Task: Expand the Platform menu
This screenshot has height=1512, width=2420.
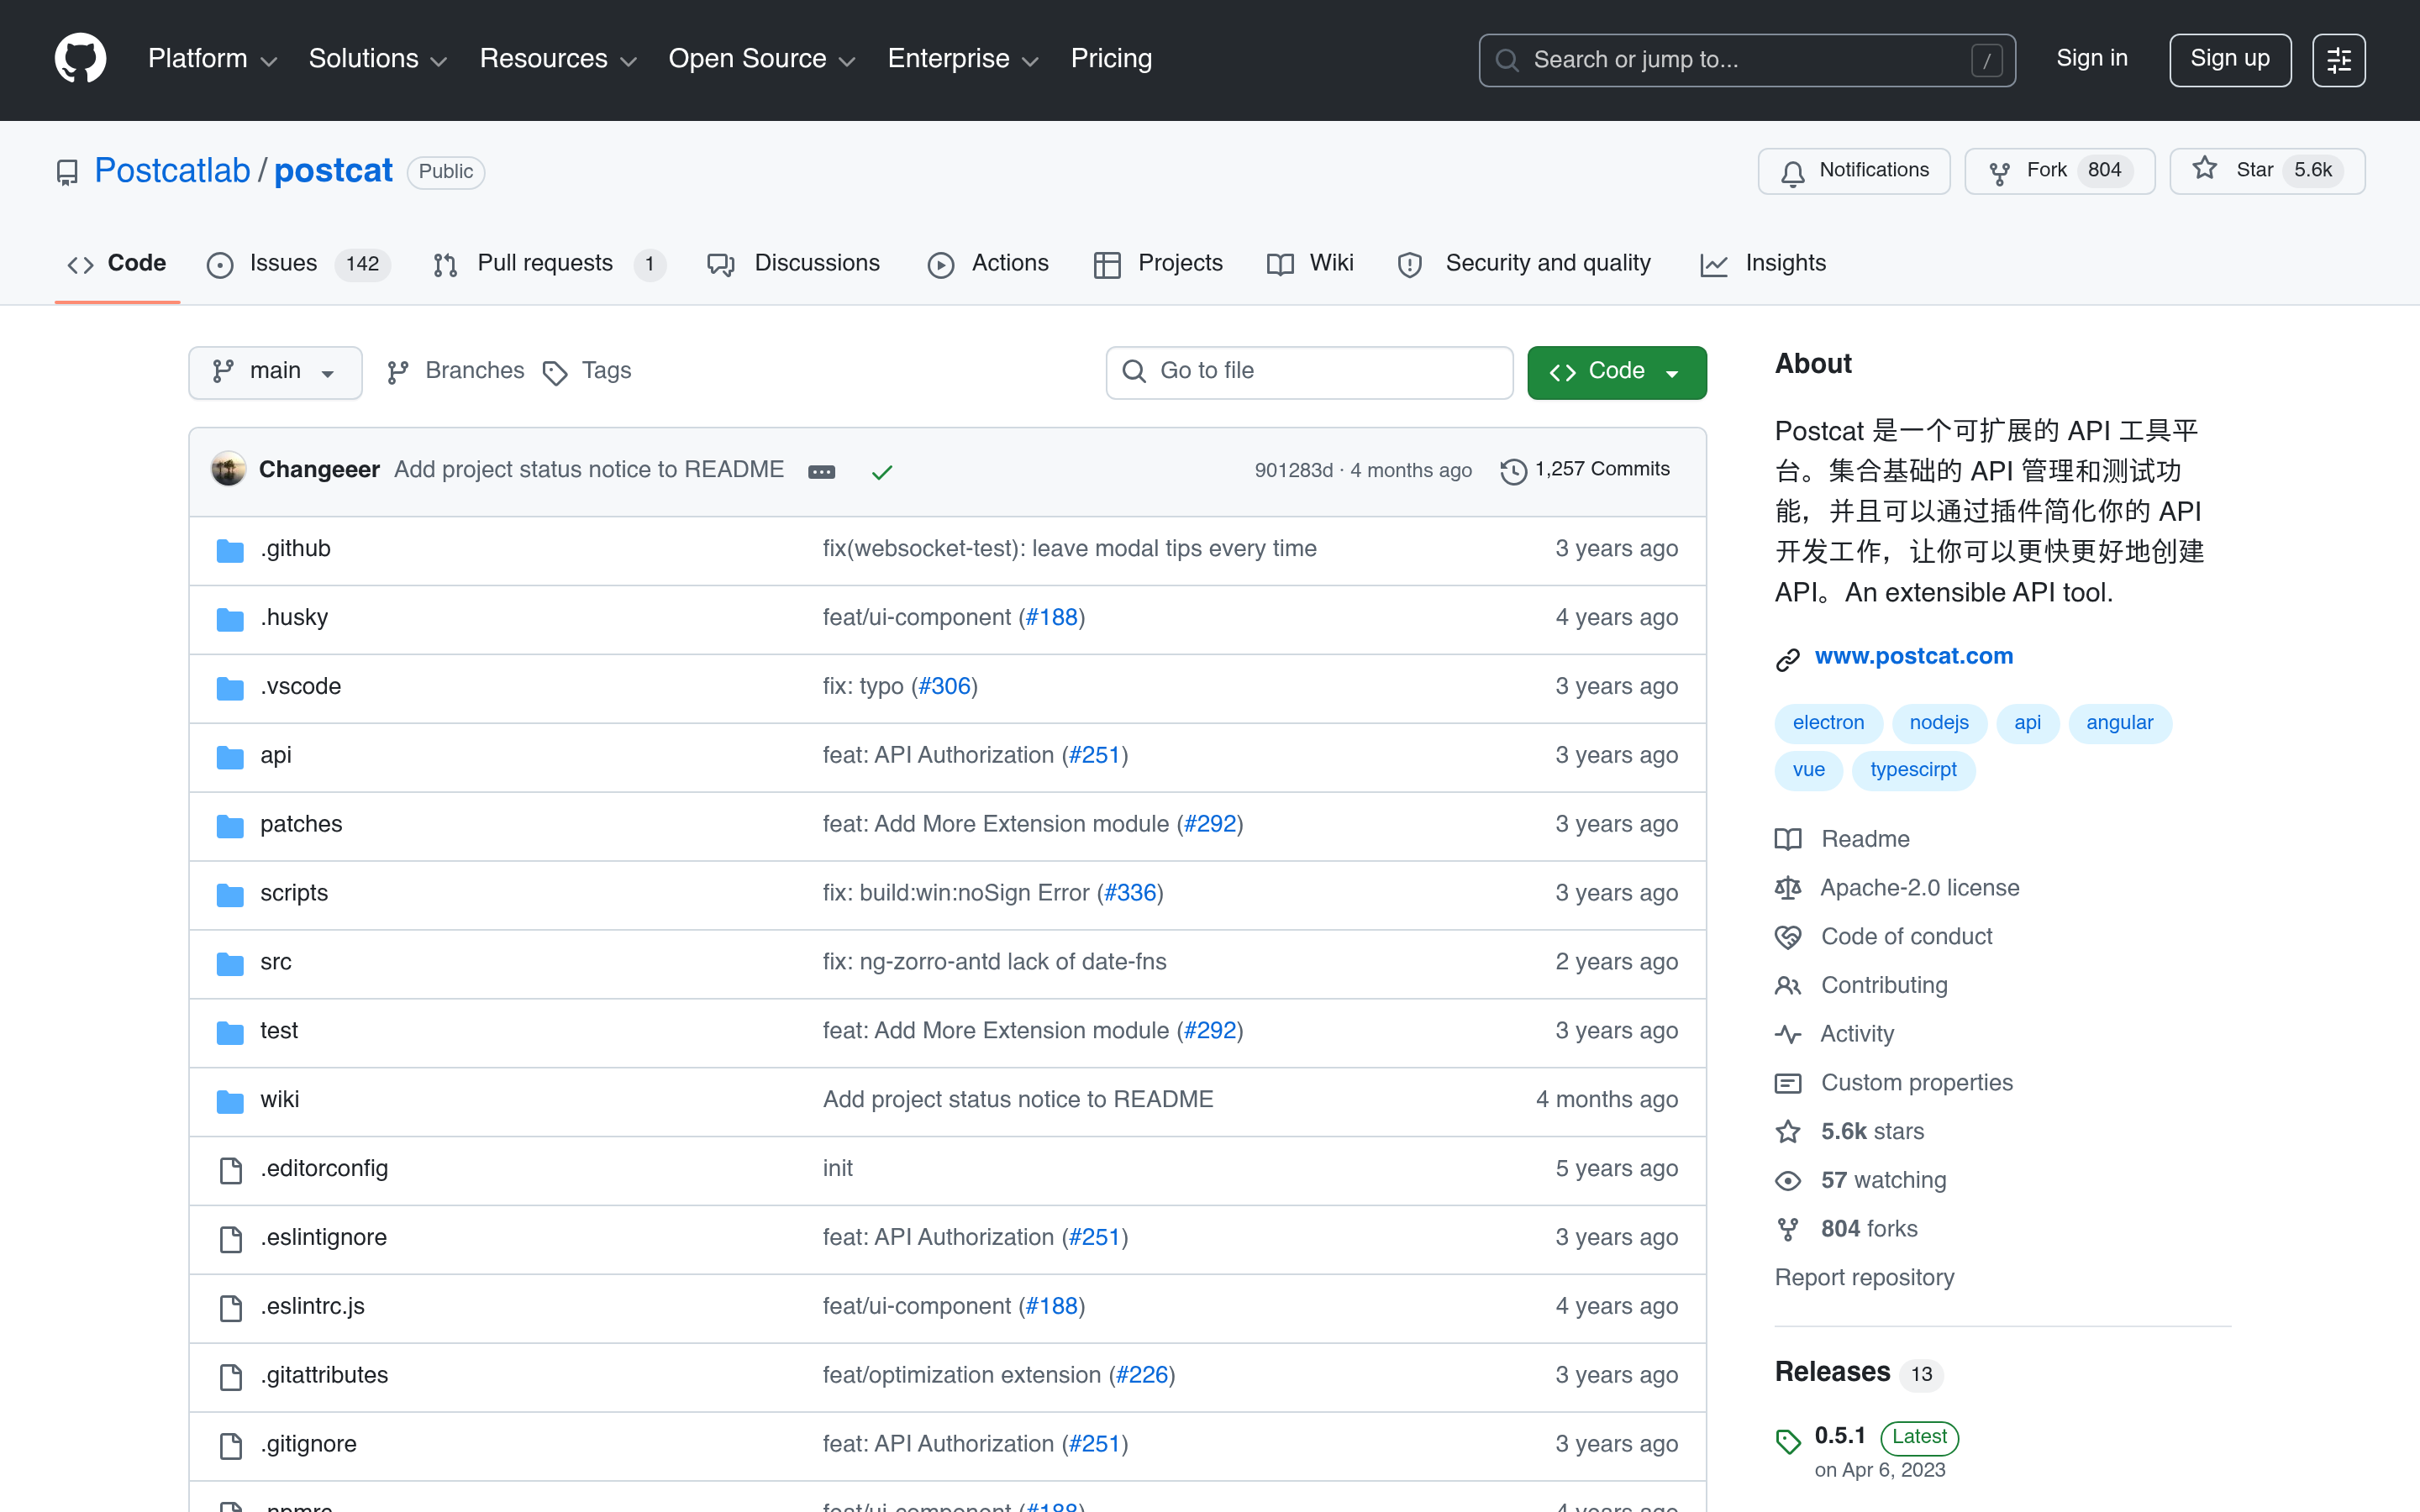Action: pyautogui.click(x=212, y=59)
